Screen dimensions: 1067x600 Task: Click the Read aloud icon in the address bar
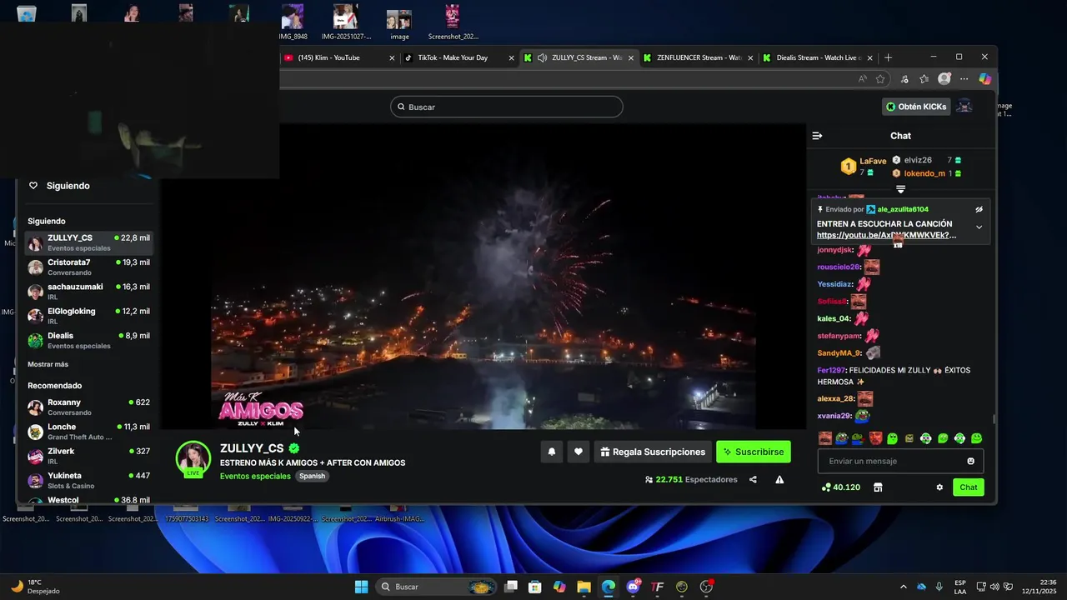(862, 79)
